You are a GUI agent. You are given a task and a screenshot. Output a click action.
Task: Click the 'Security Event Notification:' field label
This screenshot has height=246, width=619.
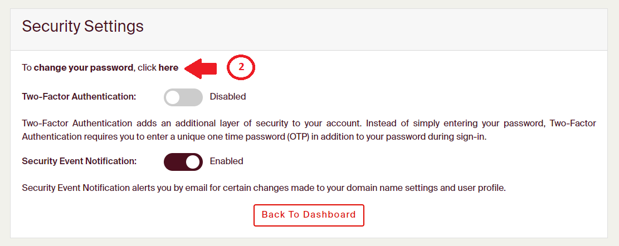point(79,161)
